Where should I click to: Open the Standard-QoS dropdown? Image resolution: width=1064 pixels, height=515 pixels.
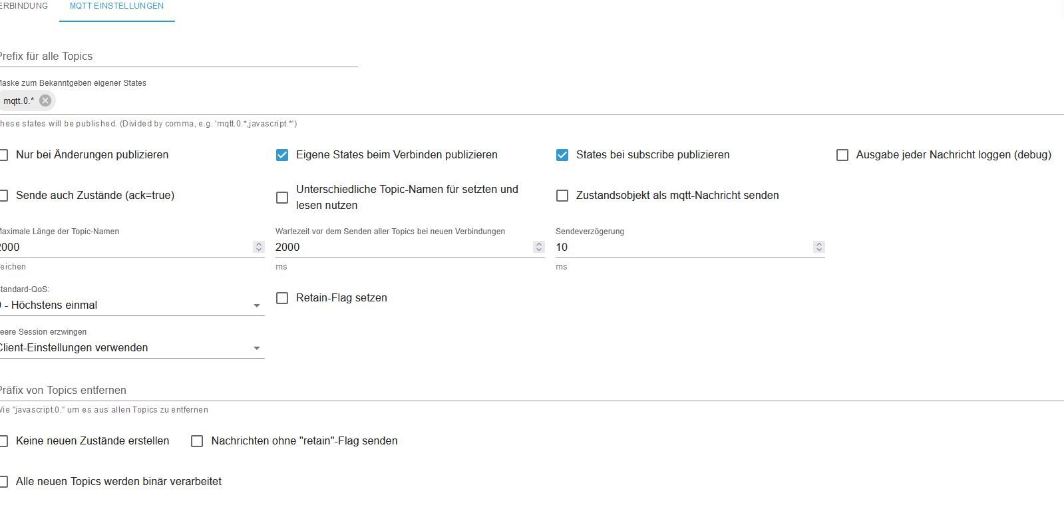pyautogui.click(x=132, y=305)
